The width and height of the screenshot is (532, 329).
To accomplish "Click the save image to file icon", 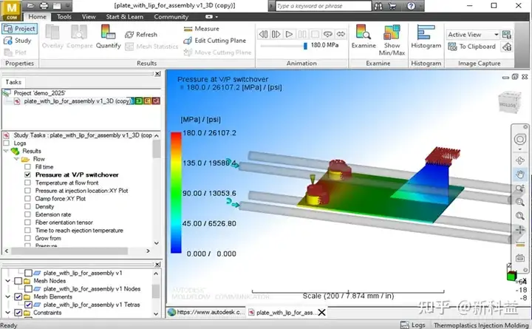I will [x=507, y=34].
